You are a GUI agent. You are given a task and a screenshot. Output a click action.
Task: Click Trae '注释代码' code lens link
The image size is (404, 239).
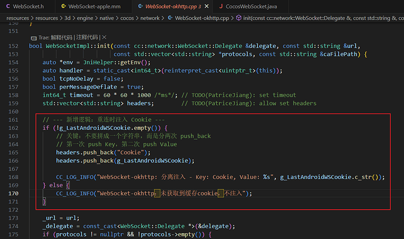point(87,37)
